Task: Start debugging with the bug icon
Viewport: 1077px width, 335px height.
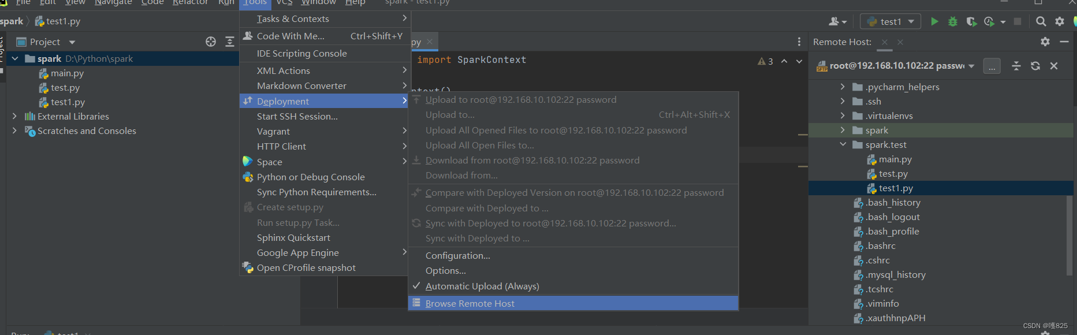Action: pyautogui.click(x=953, y=21)
